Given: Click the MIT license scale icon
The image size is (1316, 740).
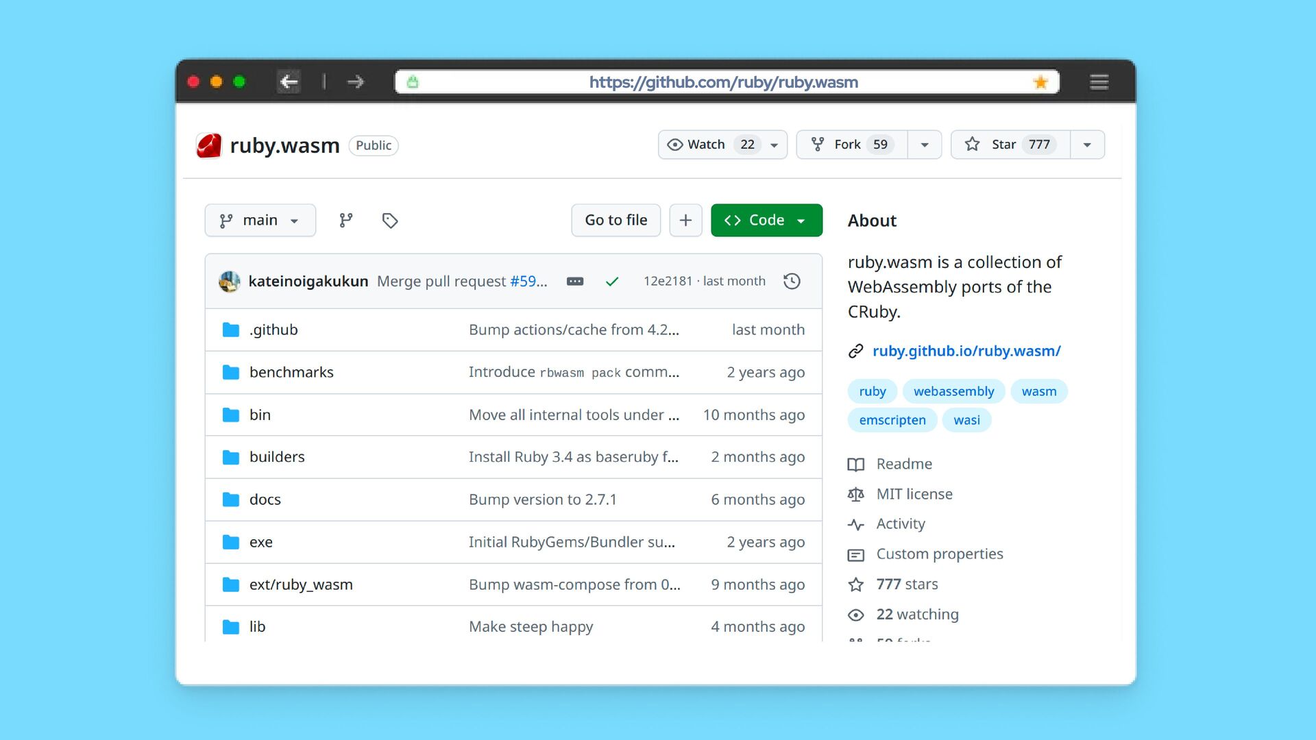Looking at the screenshot, I should point(855,494).
